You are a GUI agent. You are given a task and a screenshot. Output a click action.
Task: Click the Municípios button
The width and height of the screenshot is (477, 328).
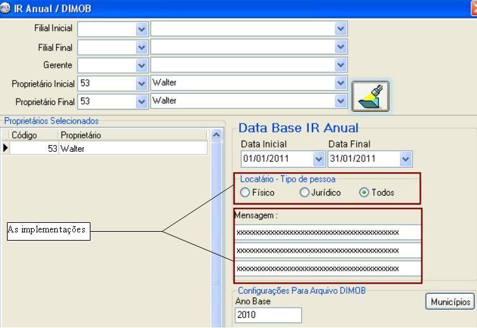(450, 302)
